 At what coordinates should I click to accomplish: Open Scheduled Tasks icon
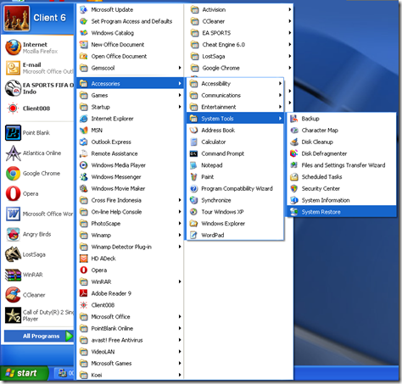tap(294, 177)
